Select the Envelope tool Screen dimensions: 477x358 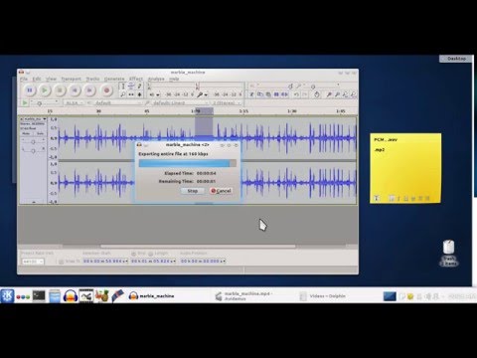click(x=131, y=87)
